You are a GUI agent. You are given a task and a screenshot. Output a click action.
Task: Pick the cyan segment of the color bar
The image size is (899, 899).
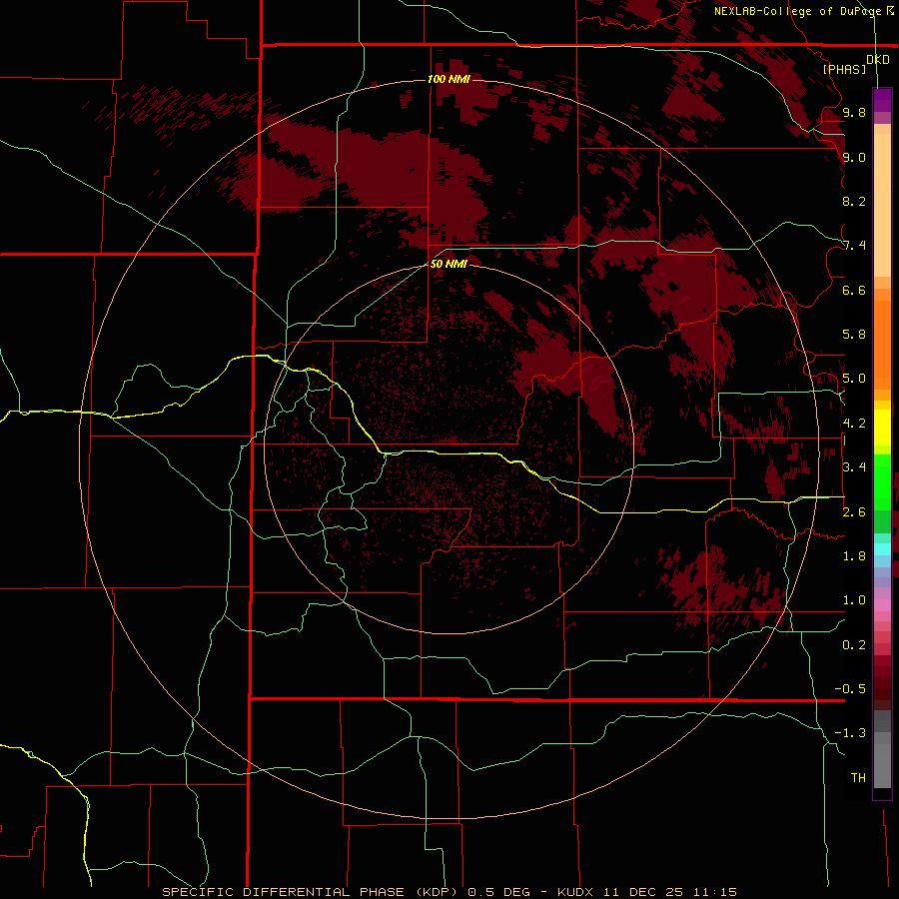point(882,549)
